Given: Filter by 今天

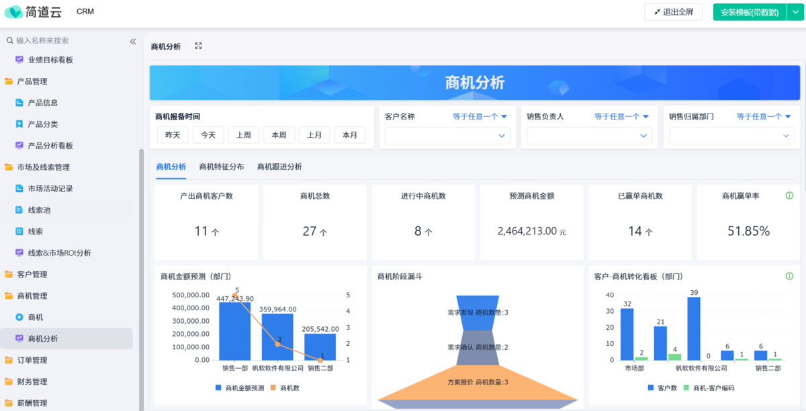Looking at the screenshot, I should click(208, 135).
